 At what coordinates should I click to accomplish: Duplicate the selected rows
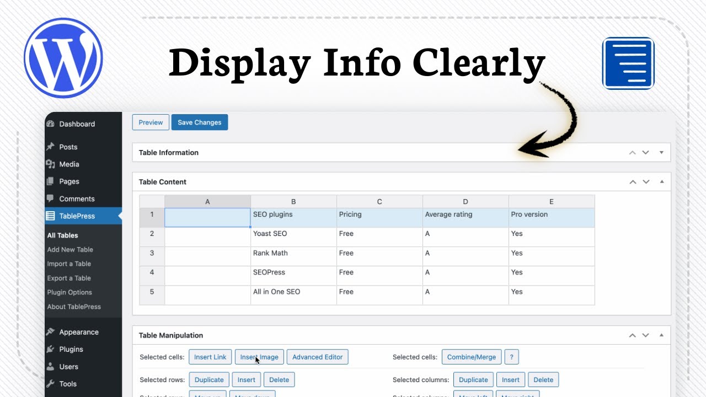[x=209, y=380]
